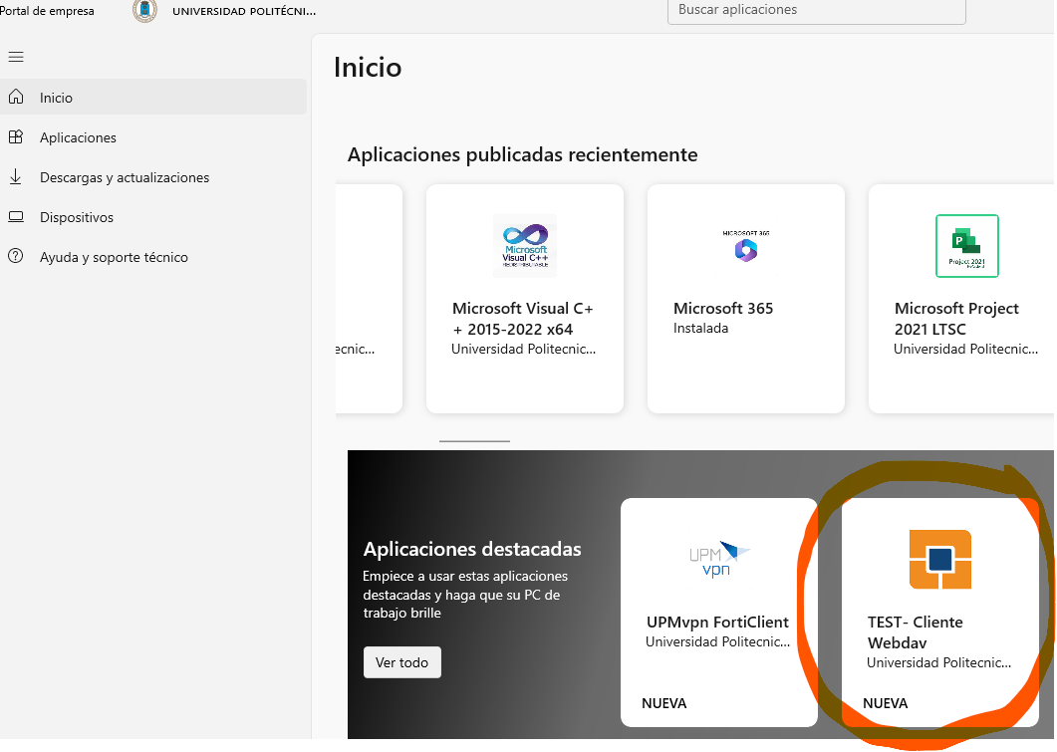Click the Dispositivos laptop icon
Image resolution: width=1057 pixels, height=752 pixels.
tap(16, 217)
